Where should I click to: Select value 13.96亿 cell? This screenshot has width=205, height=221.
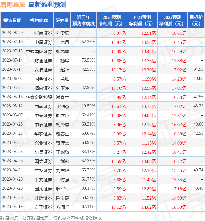point(149,88)
